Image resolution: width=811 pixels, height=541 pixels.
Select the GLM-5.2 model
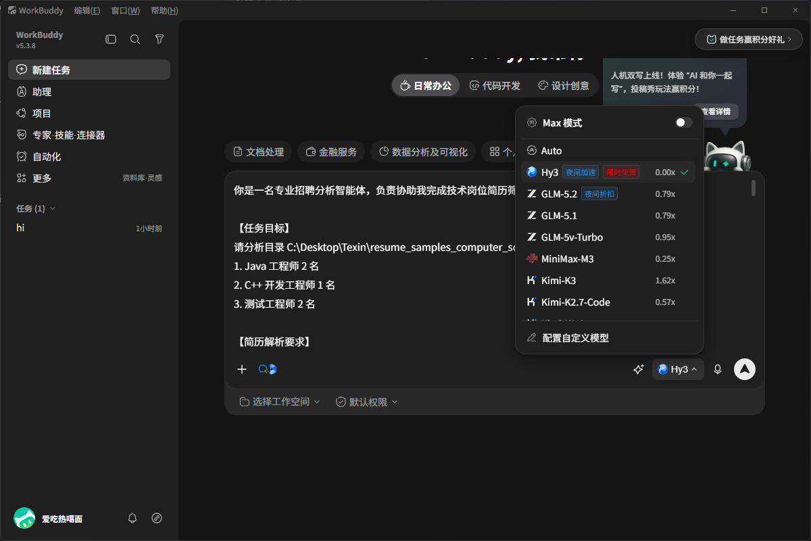click(x=608, y=194)
